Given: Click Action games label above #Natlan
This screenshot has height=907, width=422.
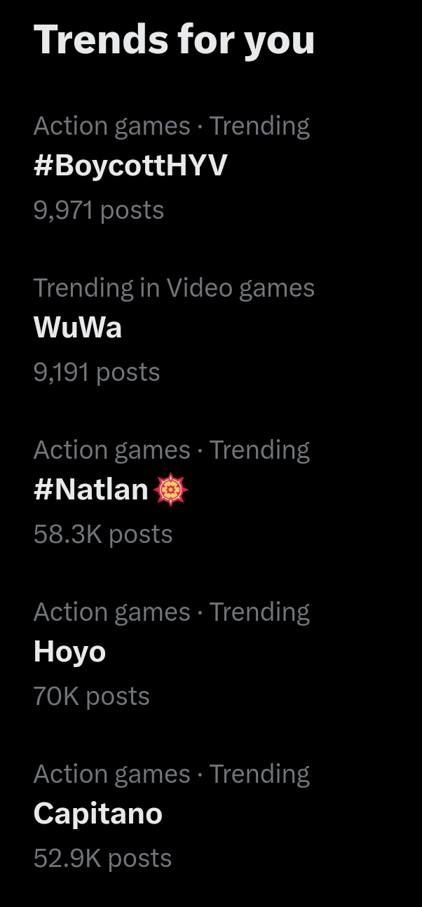Looking at the screenshot, I should tap(111, 450).
